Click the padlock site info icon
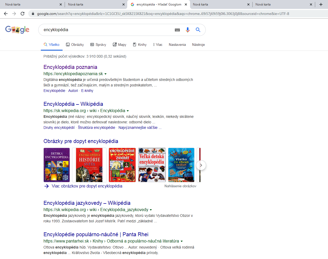328x259 pixels. tap(33, 14)
